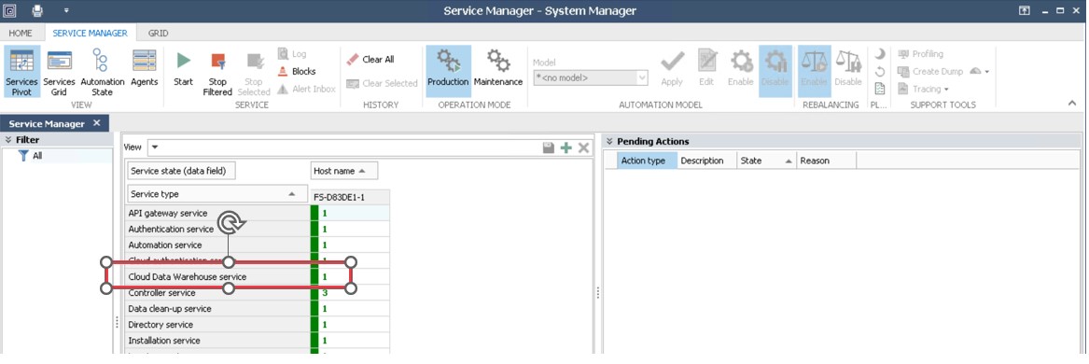Click Create Dump in Support Tools
The width and height of the screenshot is (1089, 364).
click(x=930, y=71)
